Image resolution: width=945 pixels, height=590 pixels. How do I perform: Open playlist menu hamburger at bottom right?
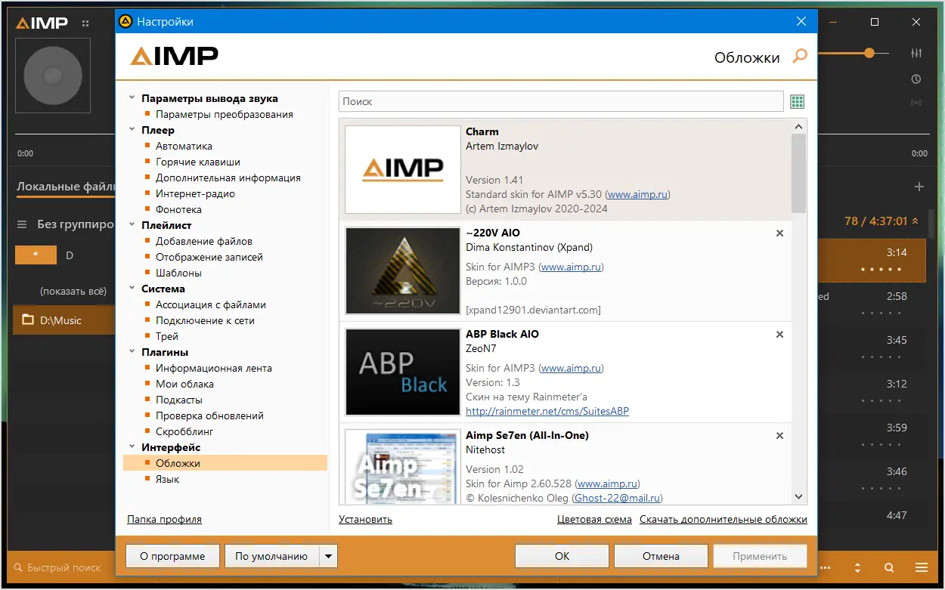pyautogui.click(x=922, y=567)
